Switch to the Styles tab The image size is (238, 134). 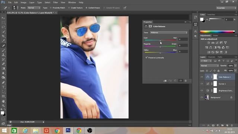(x=215, y=36)
